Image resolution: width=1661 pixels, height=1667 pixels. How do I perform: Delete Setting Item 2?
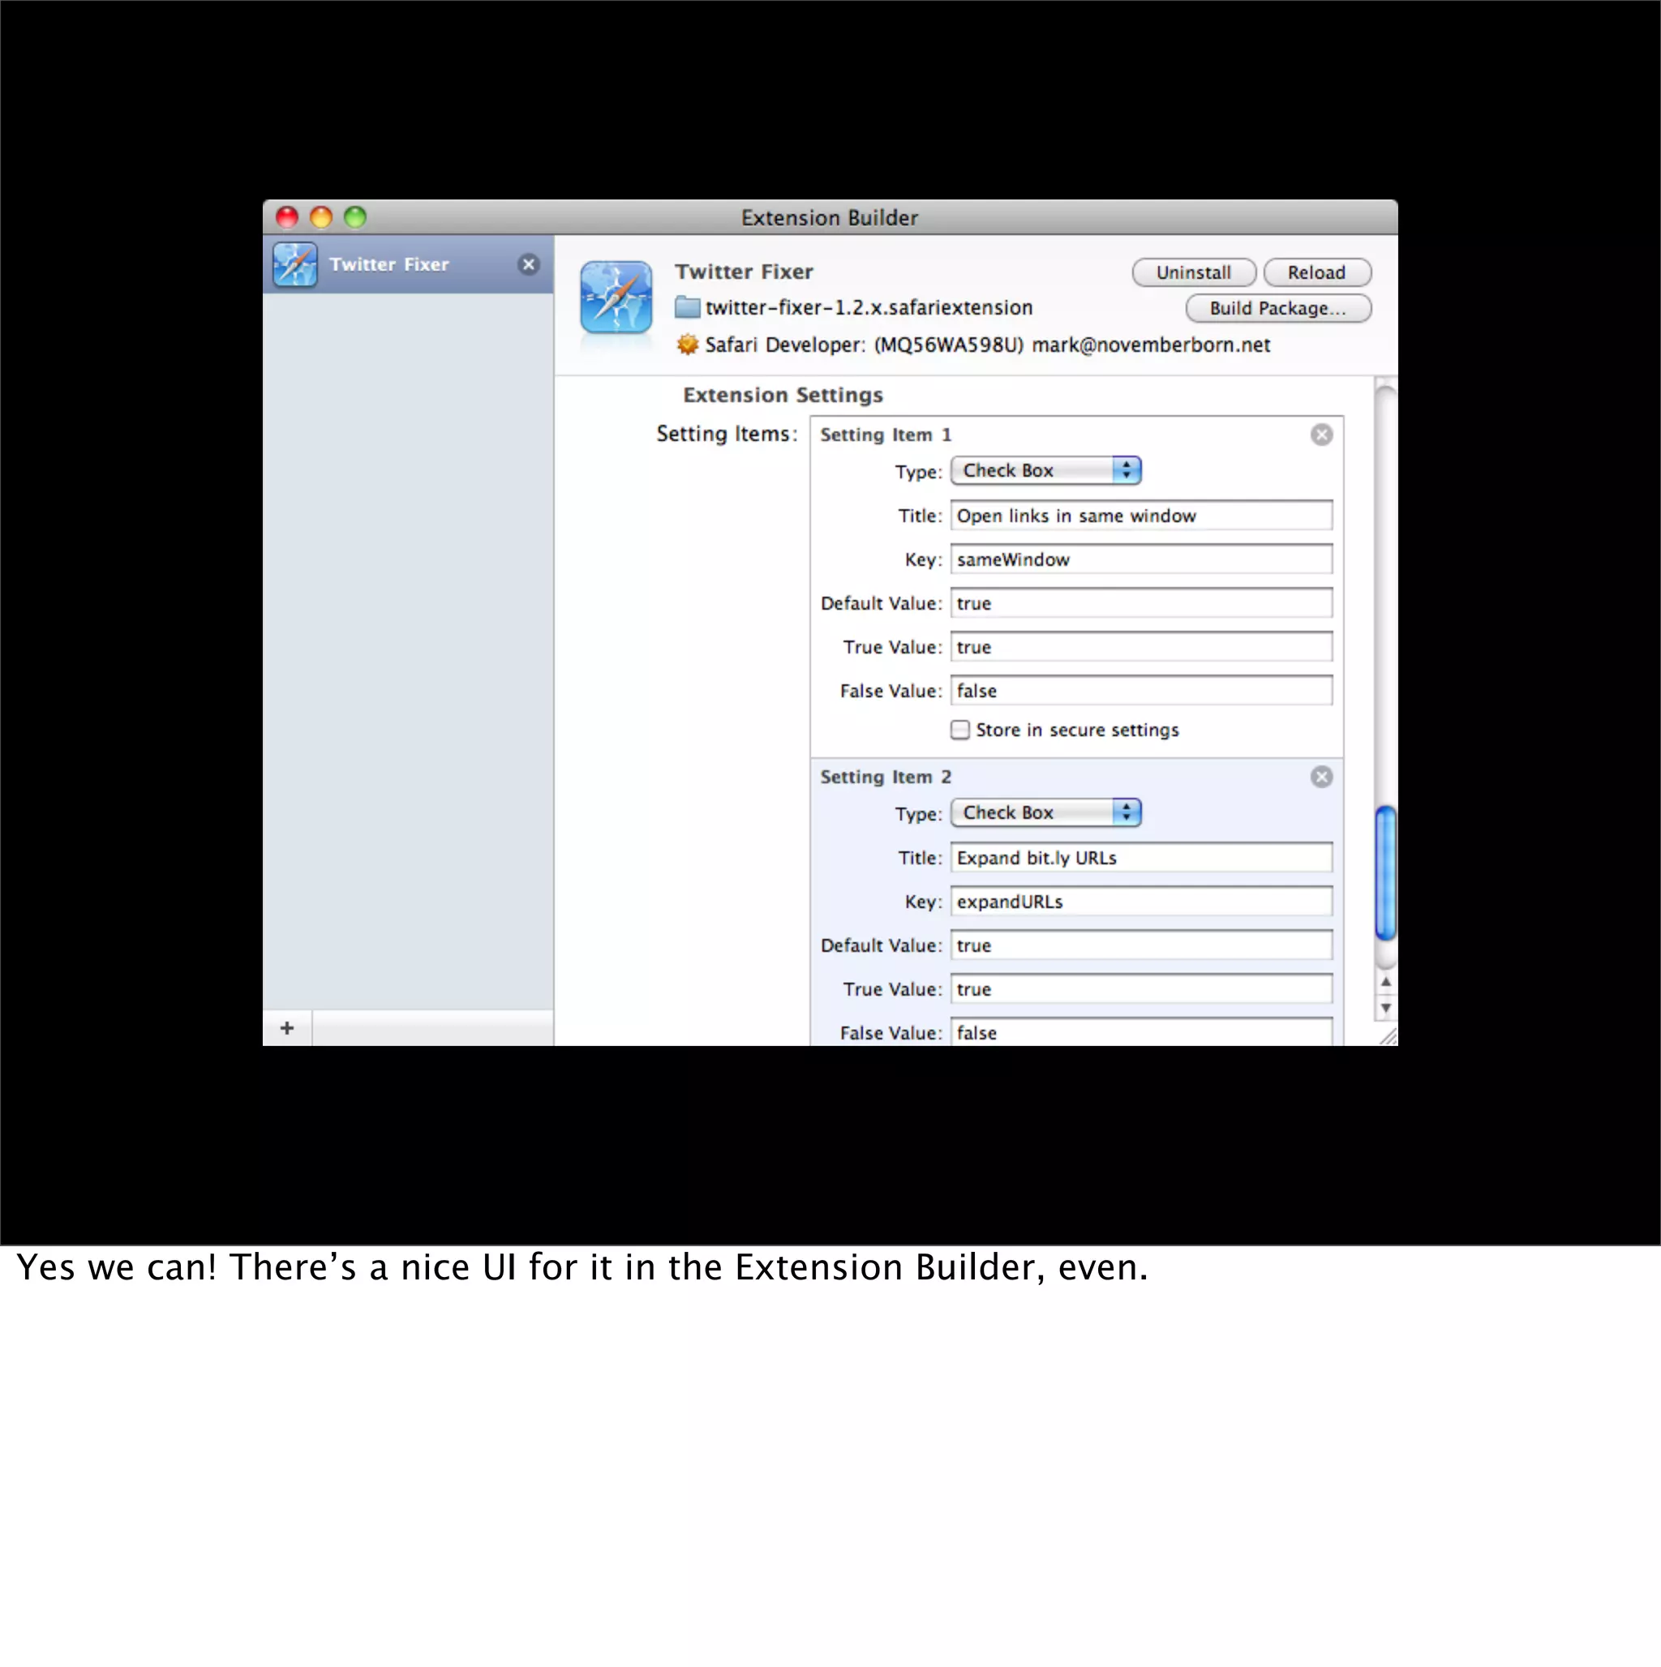[x=1322, y=778]
